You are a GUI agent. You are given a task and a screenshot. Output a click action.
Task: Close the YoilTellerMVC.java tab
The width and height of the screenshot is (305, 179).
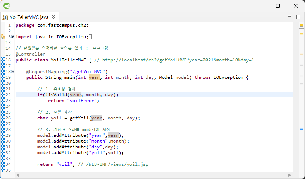pos(53,17)
